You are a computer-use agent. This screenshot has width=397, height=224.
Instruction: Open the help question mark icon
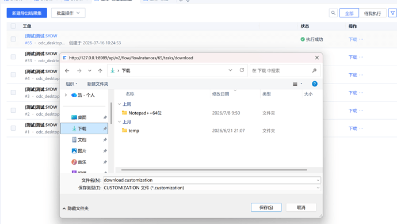click(315, 84)
